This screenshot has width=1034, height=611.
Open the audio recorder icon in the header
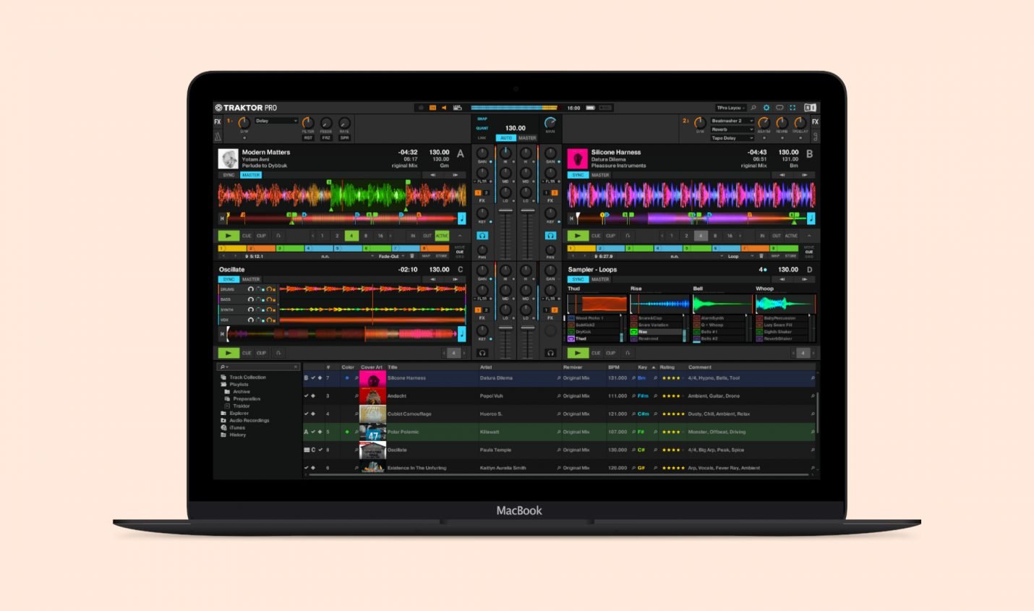coord(458,107)
